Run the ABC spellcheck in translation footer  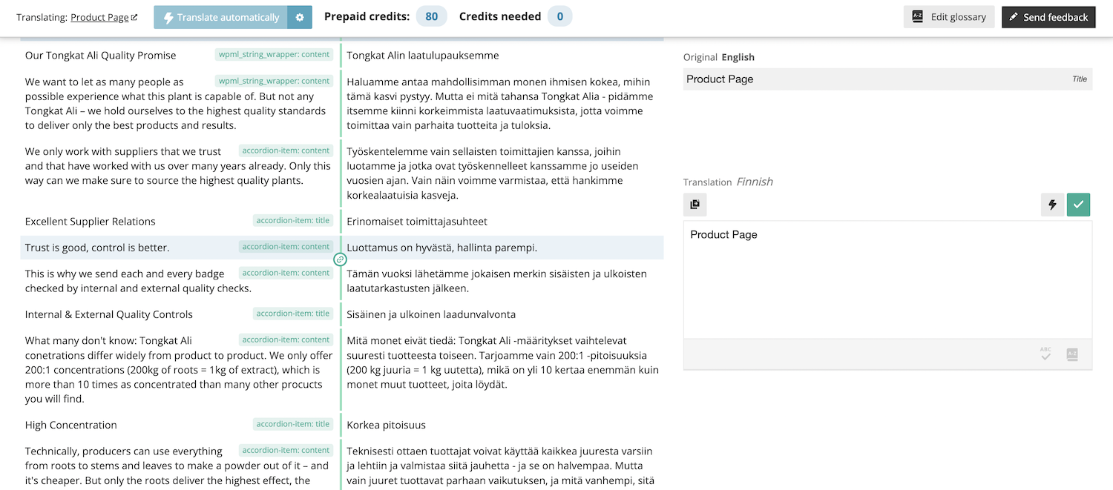pos(1046,354)
